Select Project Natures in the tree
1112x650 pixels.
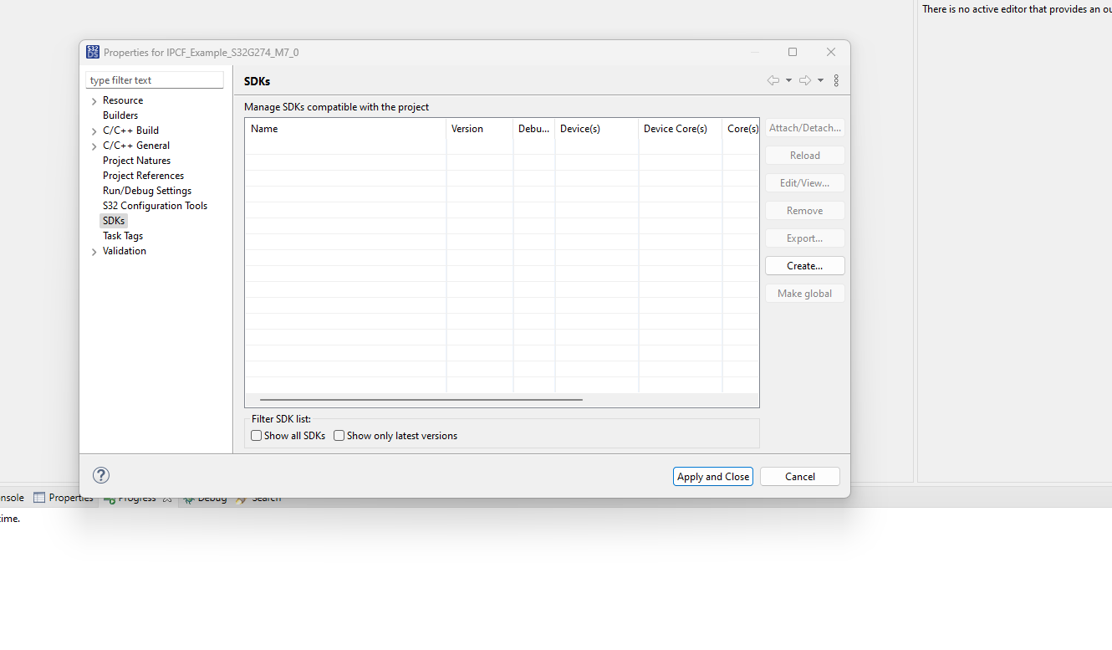point(136,161)
